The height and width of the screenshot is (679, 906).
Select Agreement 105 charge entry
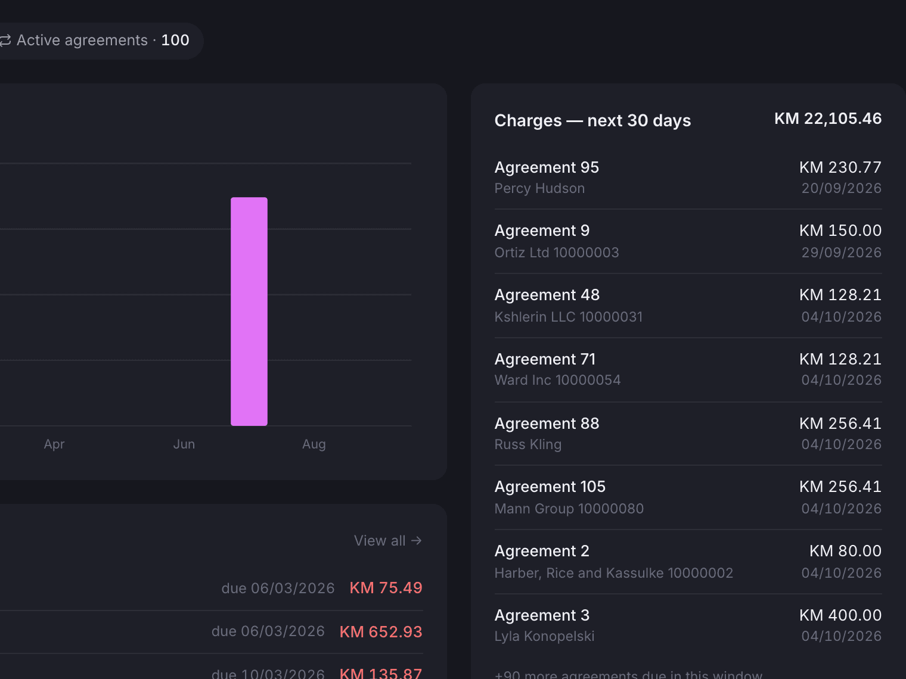tap(688, 497)
